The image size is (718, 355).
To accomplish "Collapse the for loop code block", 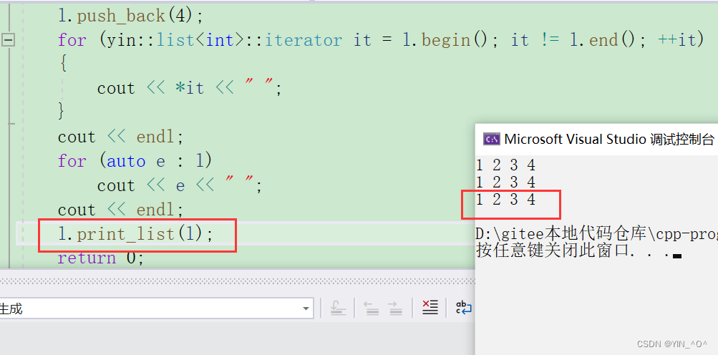I will tap(9, 40).
